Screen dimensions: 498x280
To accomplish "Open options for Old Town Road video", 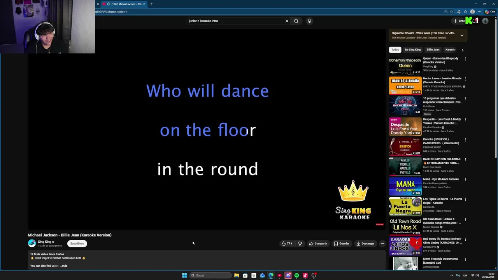I will 465,219.
